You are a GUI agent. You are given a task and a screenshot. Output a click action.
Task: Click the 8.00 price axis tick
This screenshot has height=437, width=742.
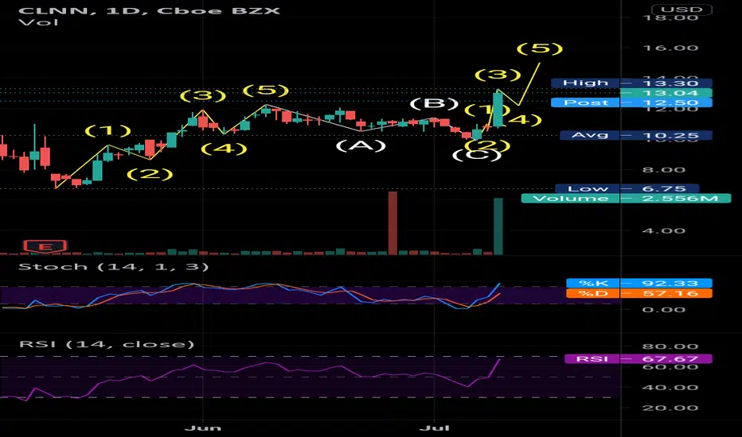click(x=663, y=170)
